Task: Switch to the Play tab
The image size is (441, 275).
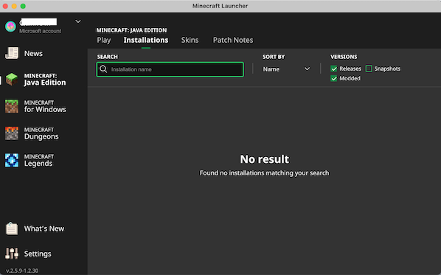Action: (104, 41)
